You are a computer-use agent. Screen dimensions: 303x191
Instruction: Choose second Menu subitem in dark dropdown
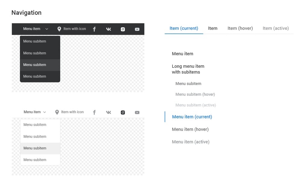(x=40, y=53)
